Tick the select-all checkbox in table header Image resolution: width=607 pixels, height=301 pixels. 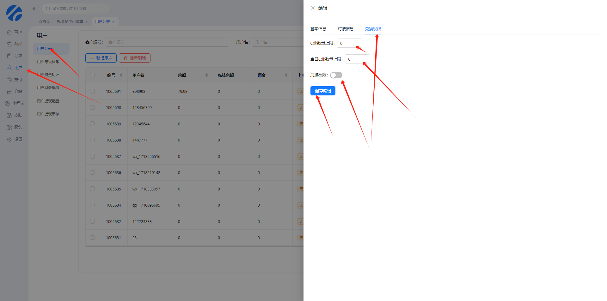(92, 75)
